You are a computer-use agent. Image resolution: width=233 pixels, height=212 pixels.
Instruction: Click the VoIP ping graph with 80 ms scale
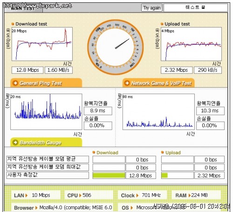pos(158,112)
